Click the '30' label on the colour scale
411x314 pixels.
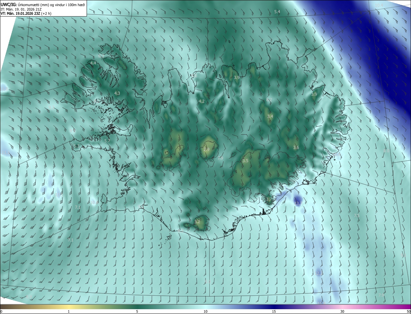tap(342, 311)
